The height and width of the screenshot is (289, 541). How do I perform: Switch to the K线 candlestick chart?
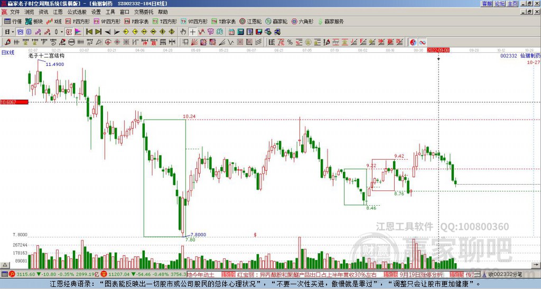point(54,21)
